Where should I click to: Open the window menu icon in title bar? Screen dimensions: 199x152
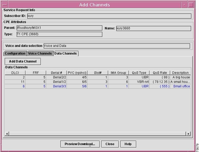5,5
